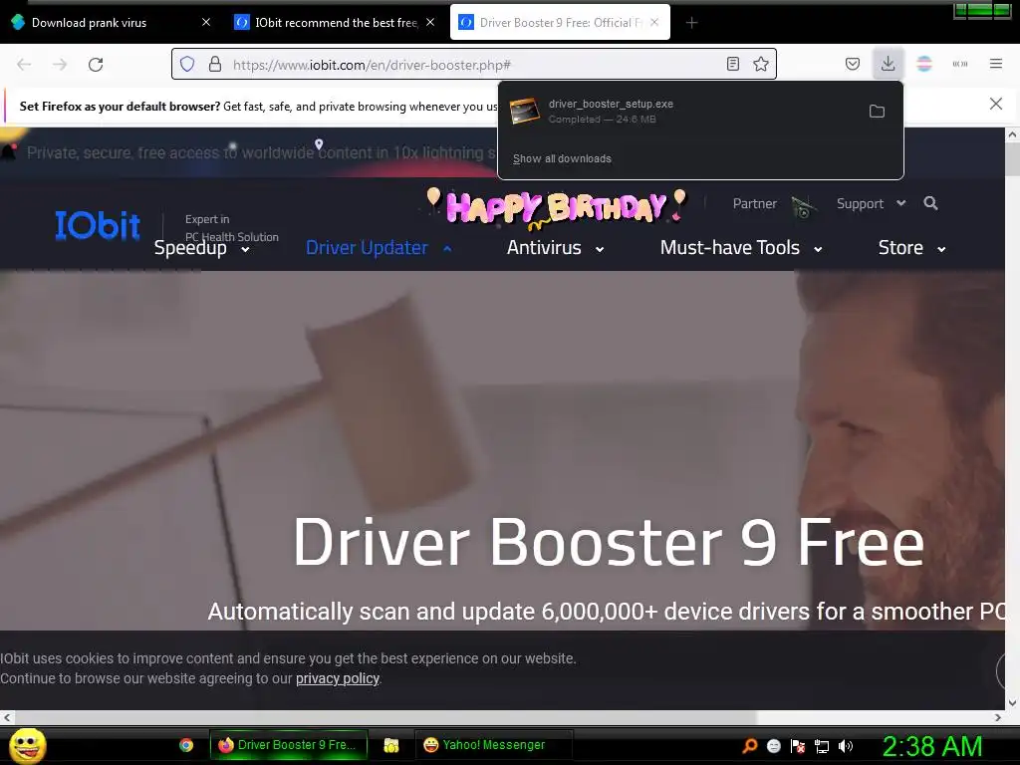
Task: Expand the Antivirus menu
Action: pyautogui.click(x=556, y=248)
